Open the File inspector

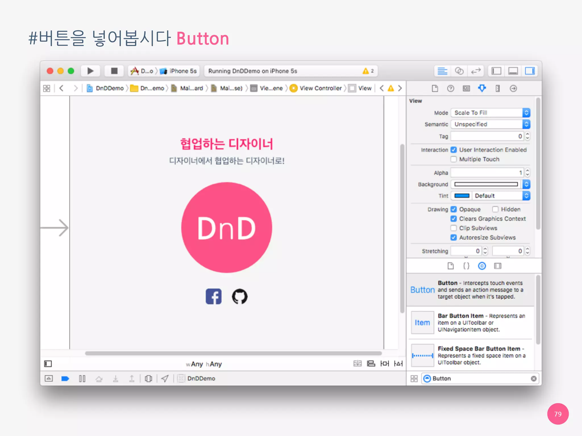435,89
